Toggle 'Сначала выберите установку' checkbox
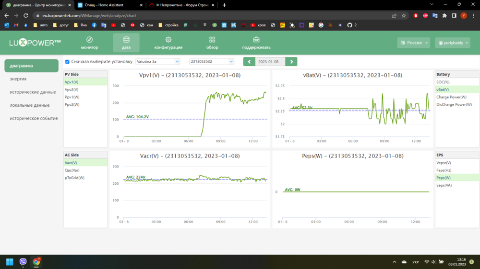 67,62
